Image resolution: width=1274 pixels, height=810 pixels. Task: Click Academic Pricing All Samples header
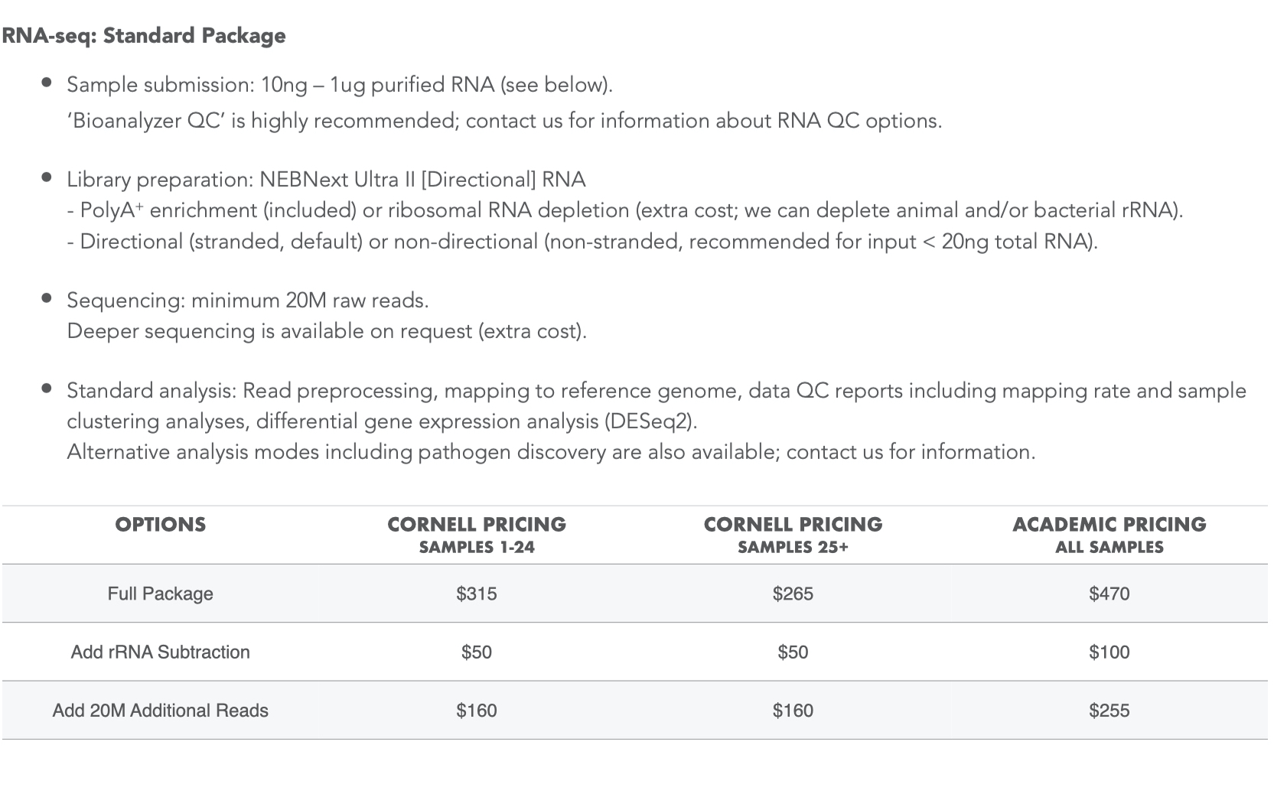[1109, 534]
